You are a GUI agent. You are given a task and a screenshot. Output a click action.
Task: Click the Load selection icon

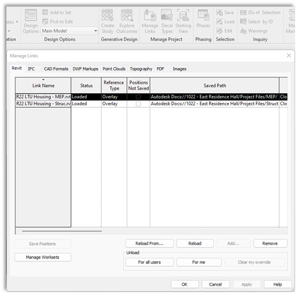pyautogui.click(x=219, y=22)
